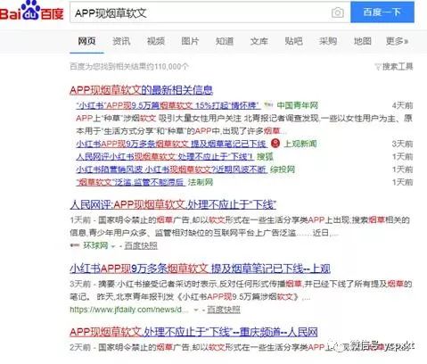The width and height of the screenshot is (427, 364).
Task: Open news link about 9.5万篇烟草软文
Action: click(x=168, y=105)
